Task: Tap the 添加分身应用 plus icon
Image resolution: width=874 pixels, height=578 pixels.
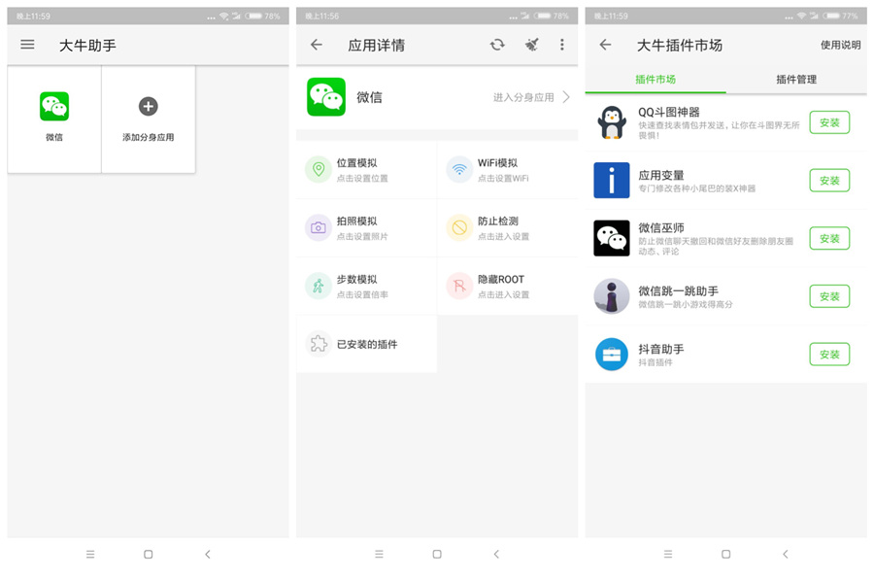Action: (148, 107)
